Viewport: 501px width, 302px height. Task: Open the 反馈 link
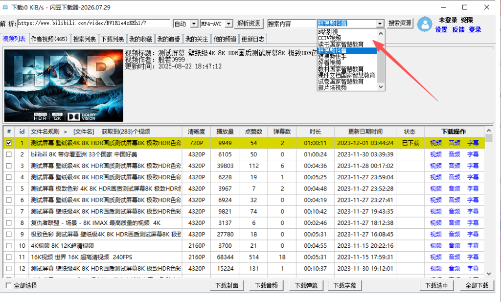coord(458,30)
